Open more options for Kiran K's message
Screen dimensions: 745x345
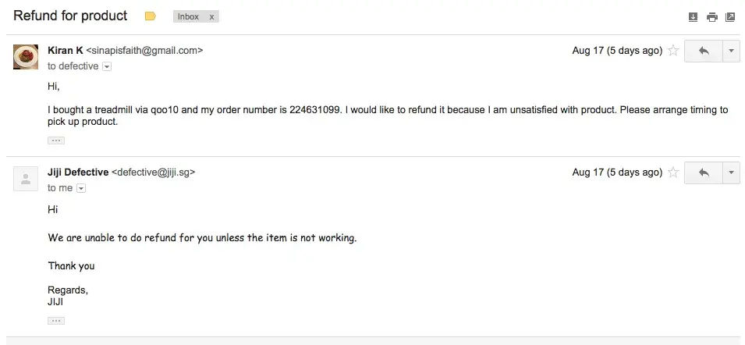pyautogui.click(x=731, y=51)
